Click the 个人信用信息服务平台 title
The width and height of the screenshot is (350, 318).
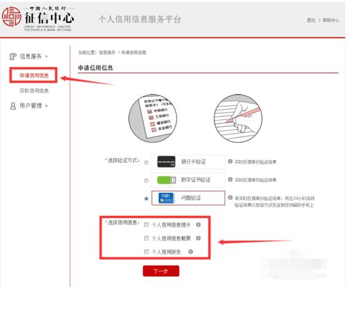[139, 19]
